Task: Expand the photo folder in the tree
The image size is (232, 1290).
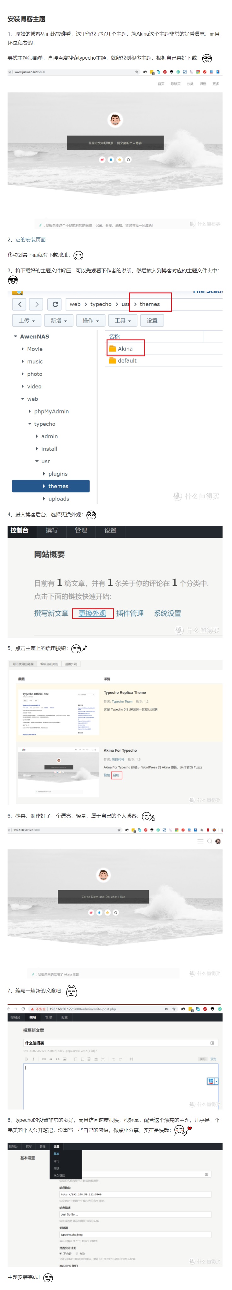Action: (x=22, y=374)
